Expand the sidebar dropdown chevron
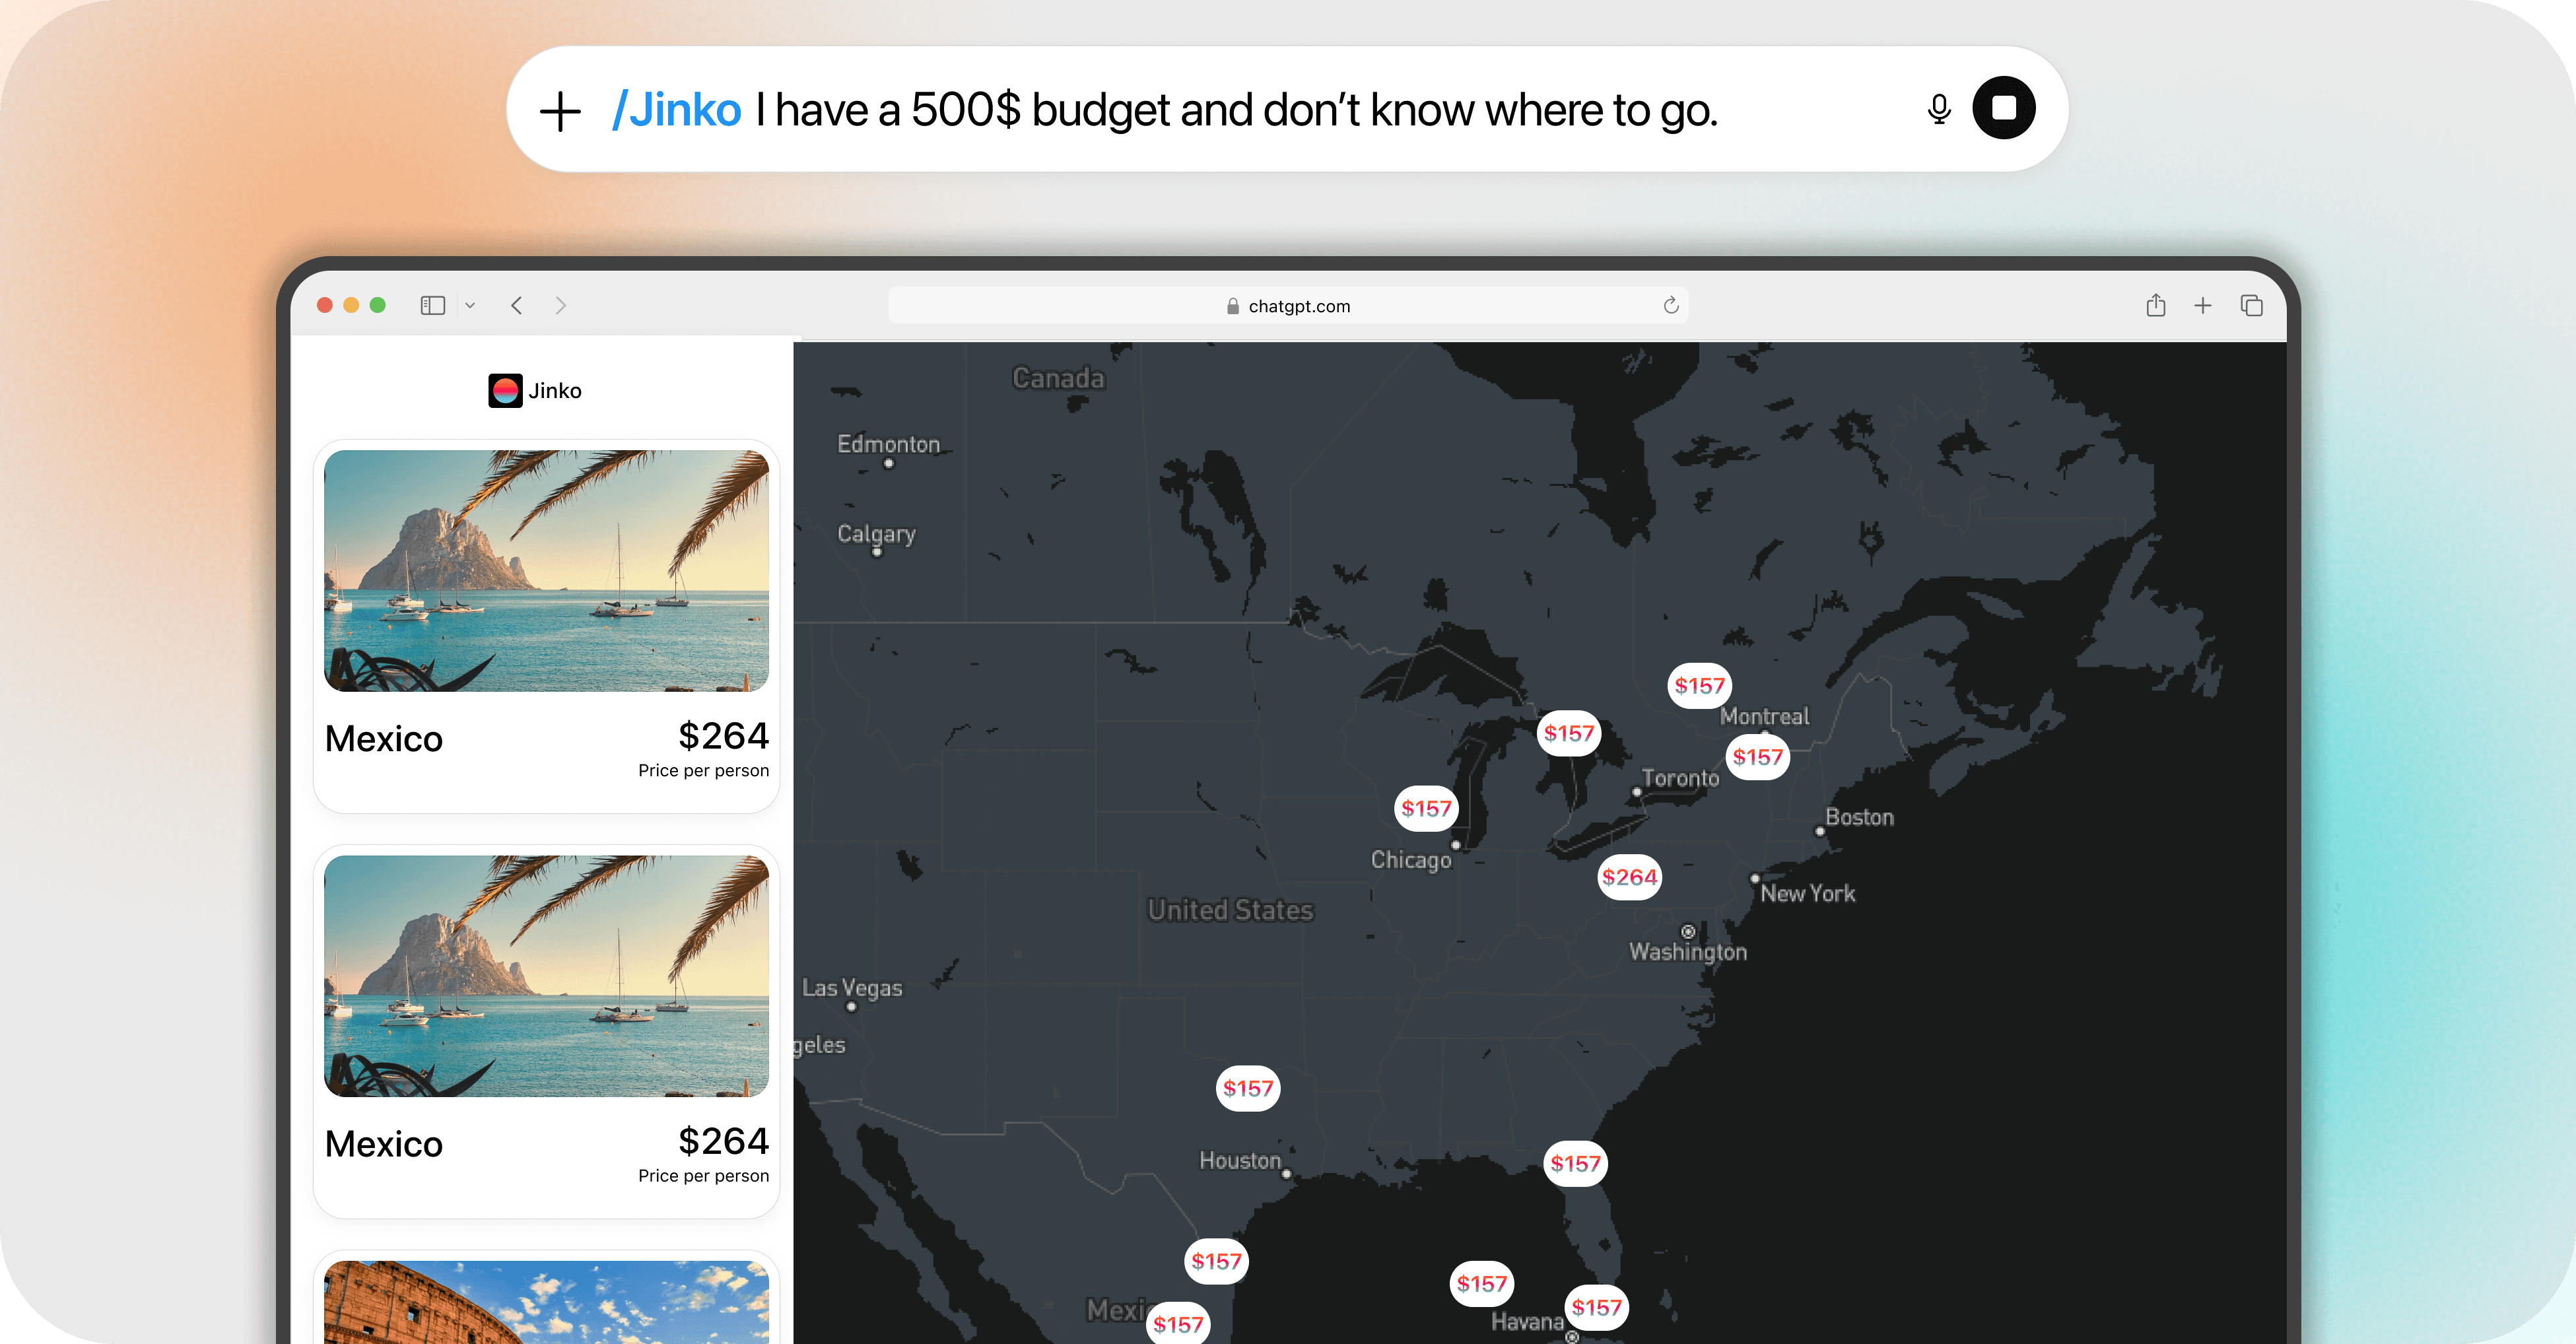Viewport: 2576px width, 1344px height. point(470,306)
